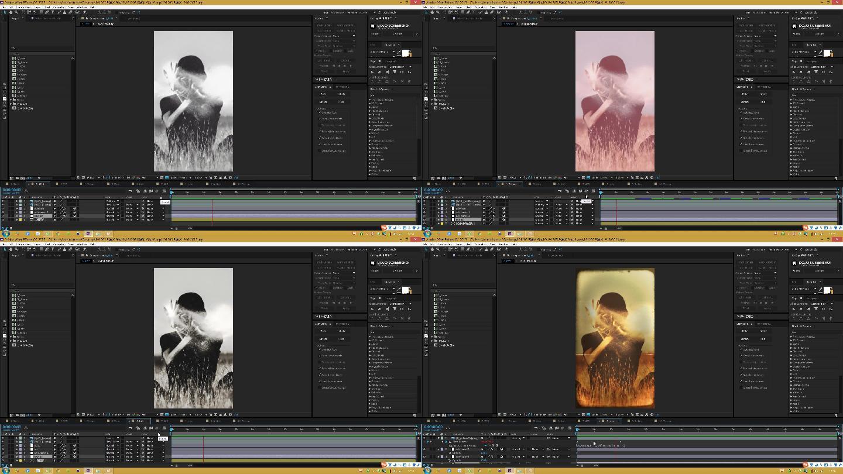
Task: Select the Brush tool in top-right window
Action: coord(481,12)
